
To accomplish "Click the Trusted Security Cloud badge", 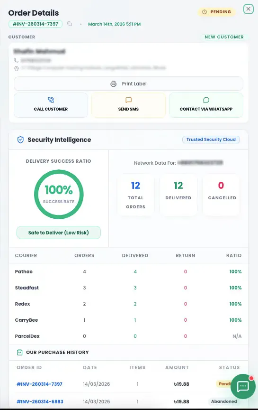I will click(211, 140).
